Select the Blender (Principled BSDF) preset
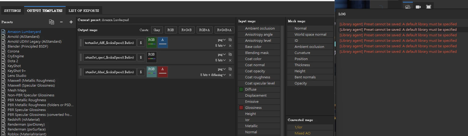468x136 pixels. click(x=28, y=46)
